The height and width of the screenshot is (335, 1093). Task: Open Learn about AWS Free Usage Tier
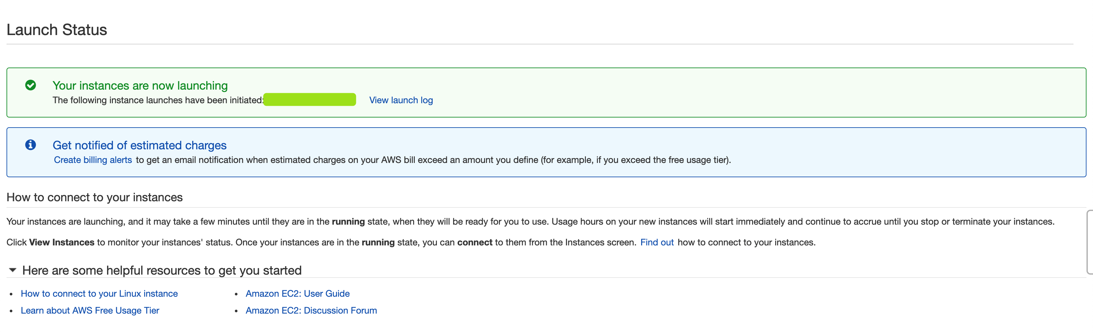89,310
